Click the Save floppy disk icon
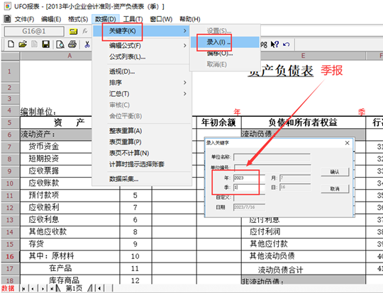 point(46,45)
